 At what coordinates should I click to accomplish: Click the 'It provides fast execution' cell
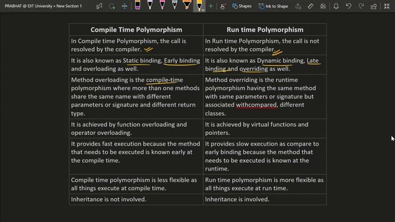click(136, 156)
